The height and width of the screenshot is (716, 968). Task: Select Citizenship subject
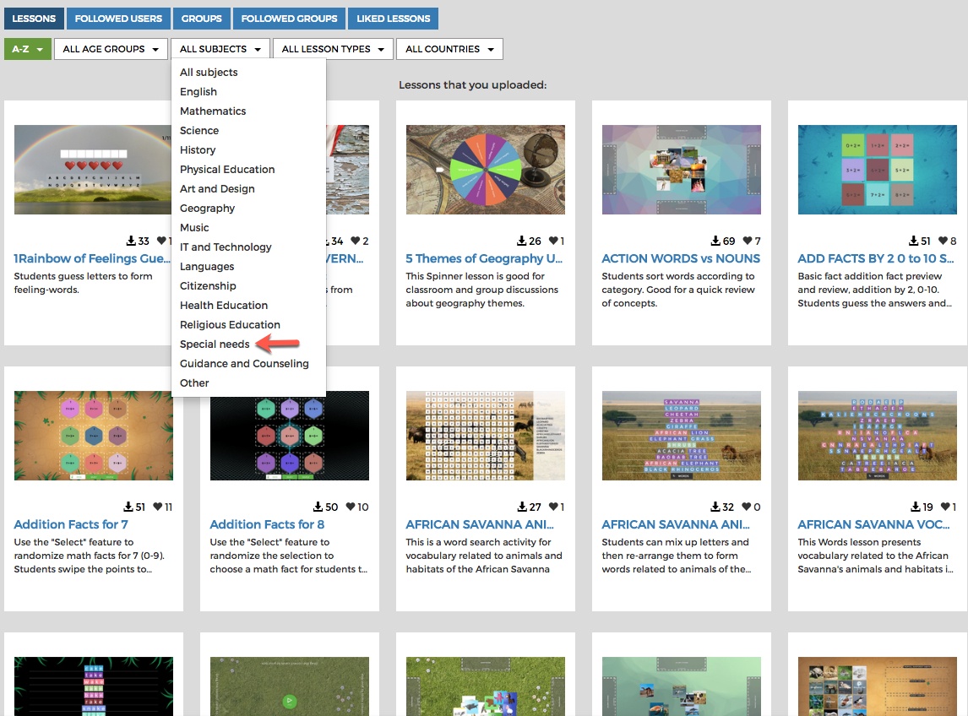tap(208, 285)
